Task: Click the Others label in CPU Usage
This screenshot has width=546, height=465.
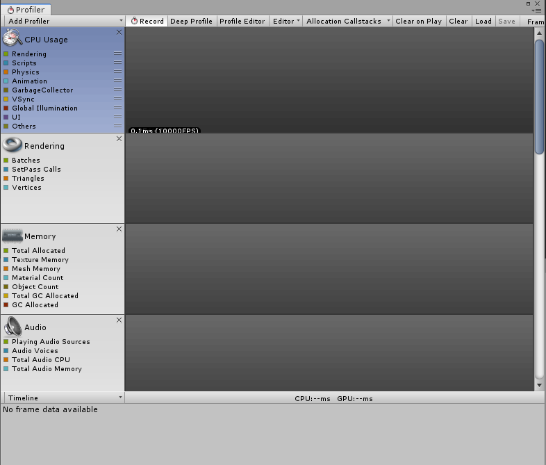Action: 24,126
